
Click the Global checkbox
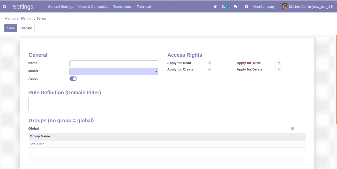(293, 129)
